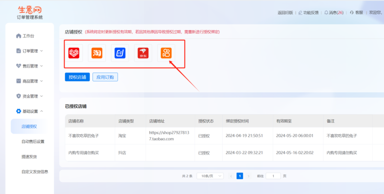The height and width of the screenshot is (194, 384).
Task: Click the 售后管理 heart icon
Action: point(18,66)
